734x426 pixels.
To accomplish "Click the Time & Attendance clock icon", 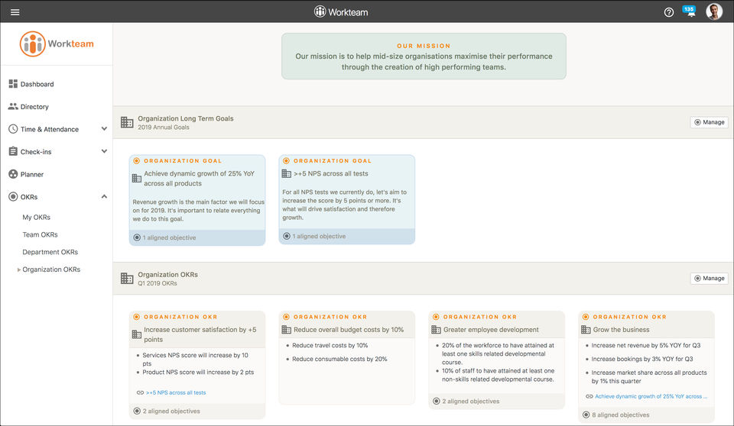I will coord(13,128).
